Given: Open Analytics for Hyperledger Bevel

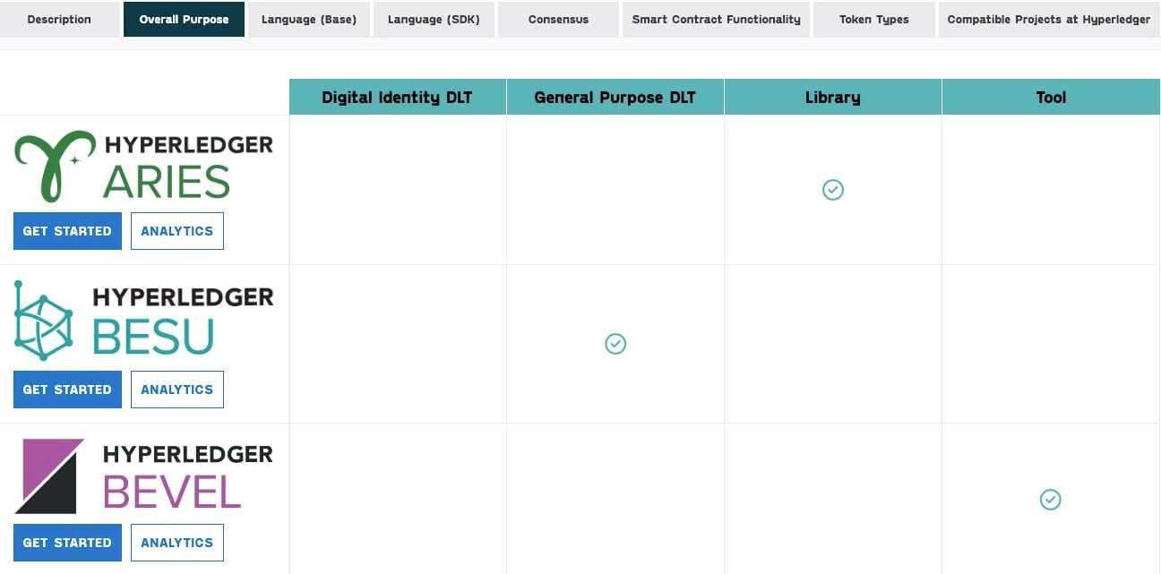Looking at the screenshot, I should [177, 543].
